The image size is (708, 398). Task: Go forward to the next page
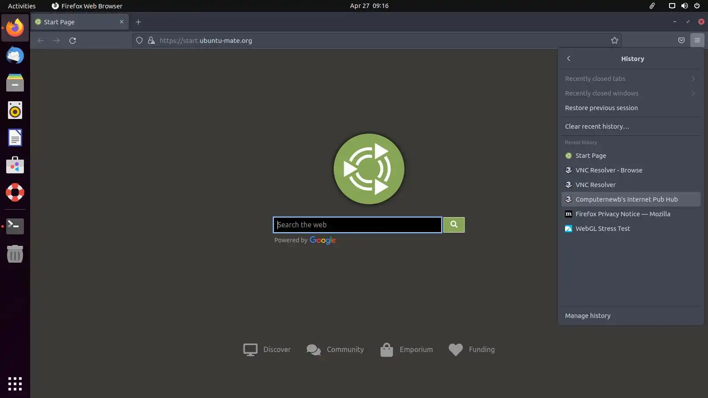tap(57, 41)
